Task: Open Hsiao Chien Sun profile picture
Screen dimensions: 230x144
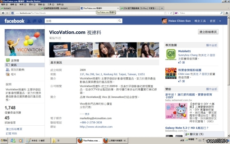Action: coord(165,21)
